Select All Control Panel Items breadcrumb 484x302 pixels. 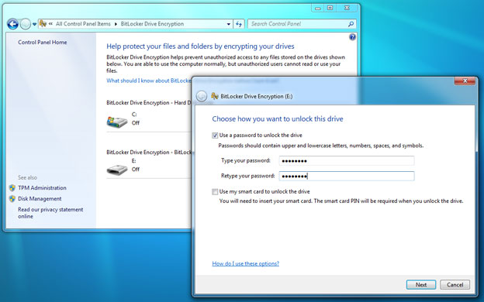click(x=83, y=24)
